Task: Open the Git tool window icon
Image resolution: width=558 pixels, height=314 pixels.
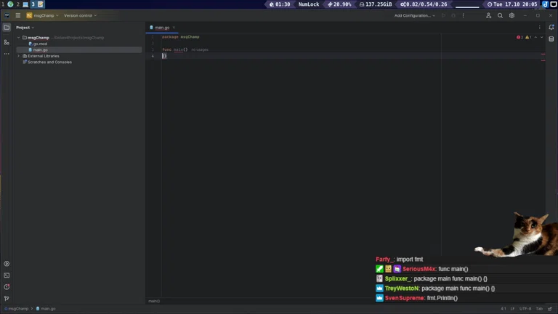Action: point(7,298)
